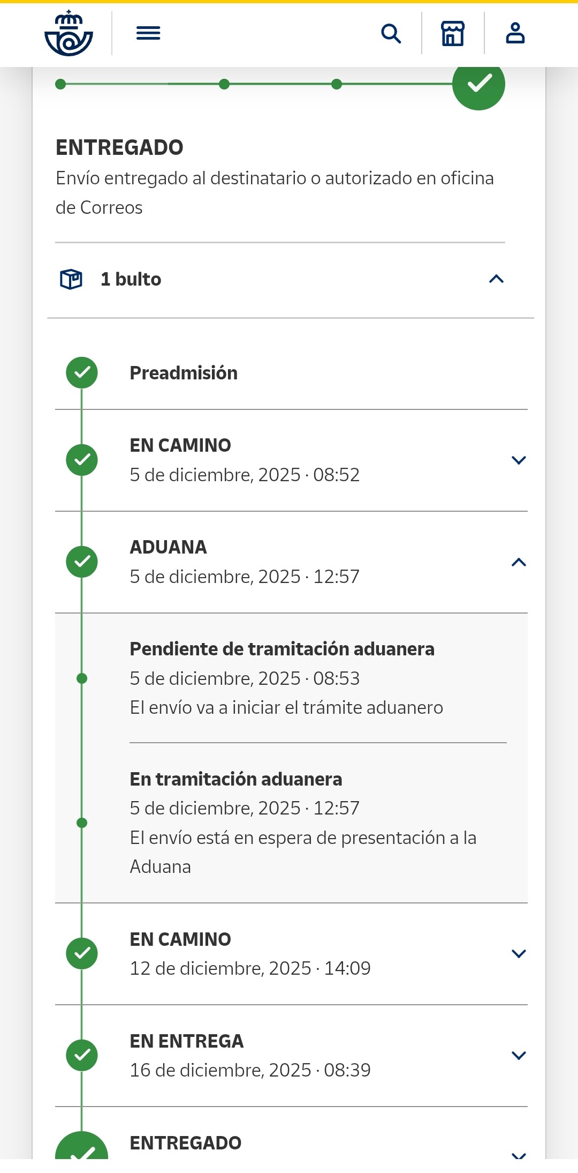
Task: Click the first dot on progress tracker
Action: (x=60, y=84)
